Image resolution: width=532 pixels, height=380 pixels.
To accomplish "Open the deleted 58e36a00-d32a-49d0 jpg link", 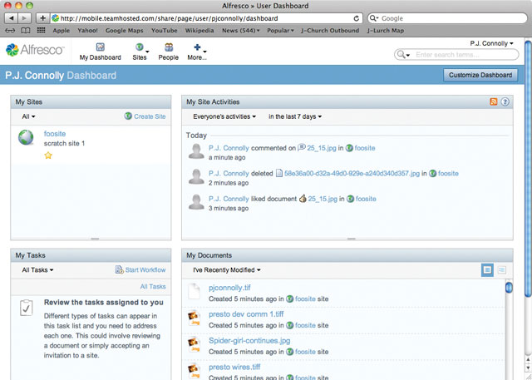I will [352, 174].
